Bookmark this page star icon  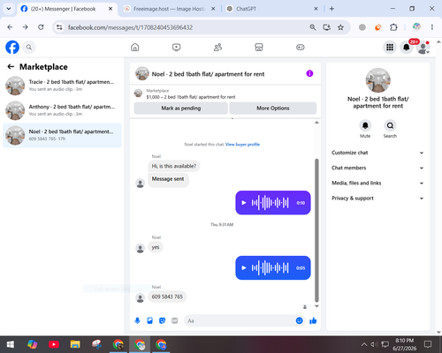[x=340, y=27]
